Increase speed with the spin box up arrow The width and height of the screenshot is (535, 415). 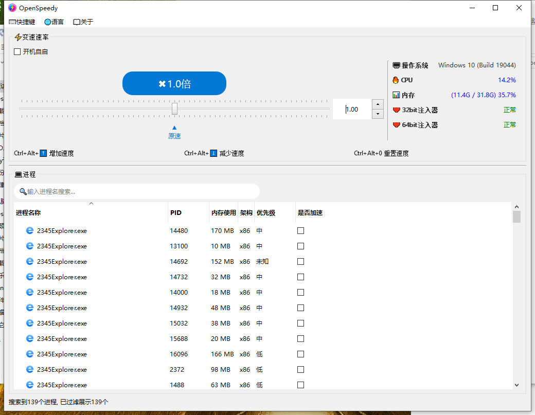(378, 104)
